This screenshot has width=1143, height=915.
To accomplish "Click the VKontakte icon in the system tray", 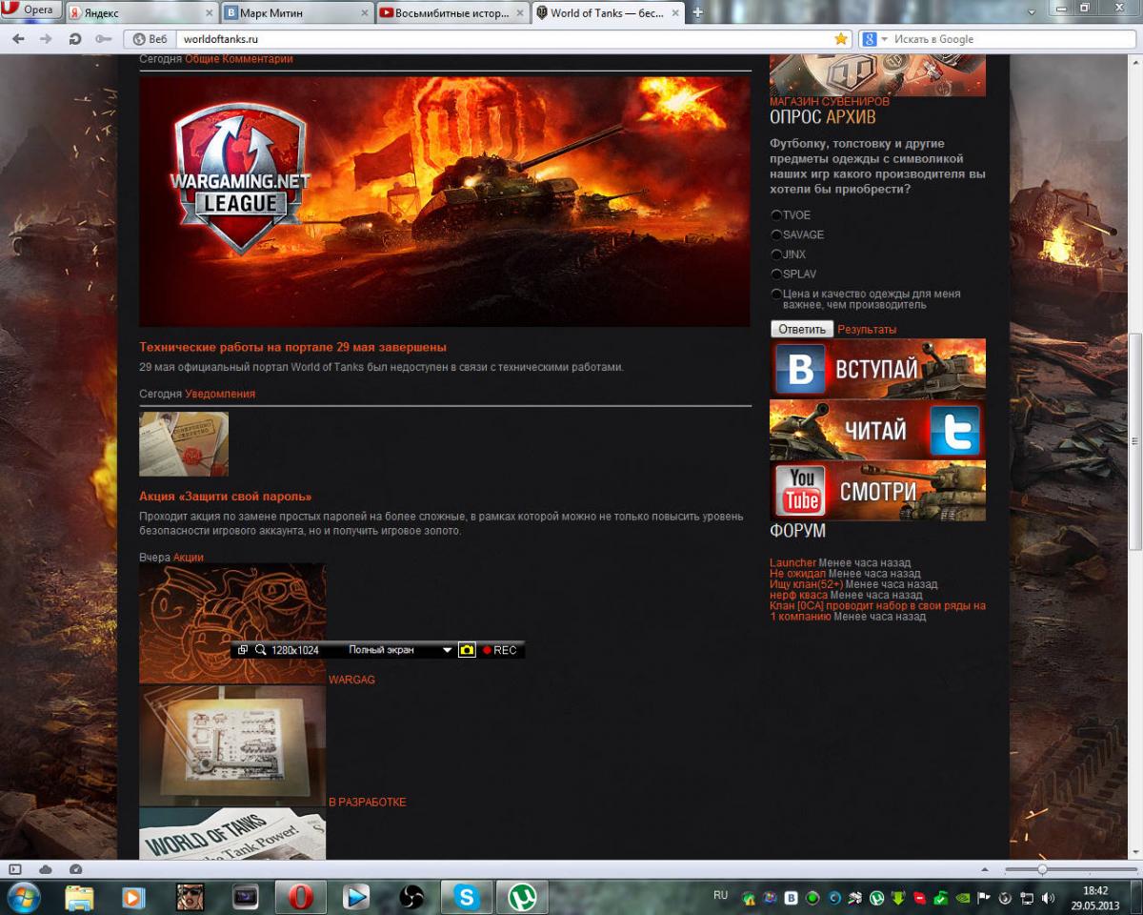I will click(x=792, y=898).
